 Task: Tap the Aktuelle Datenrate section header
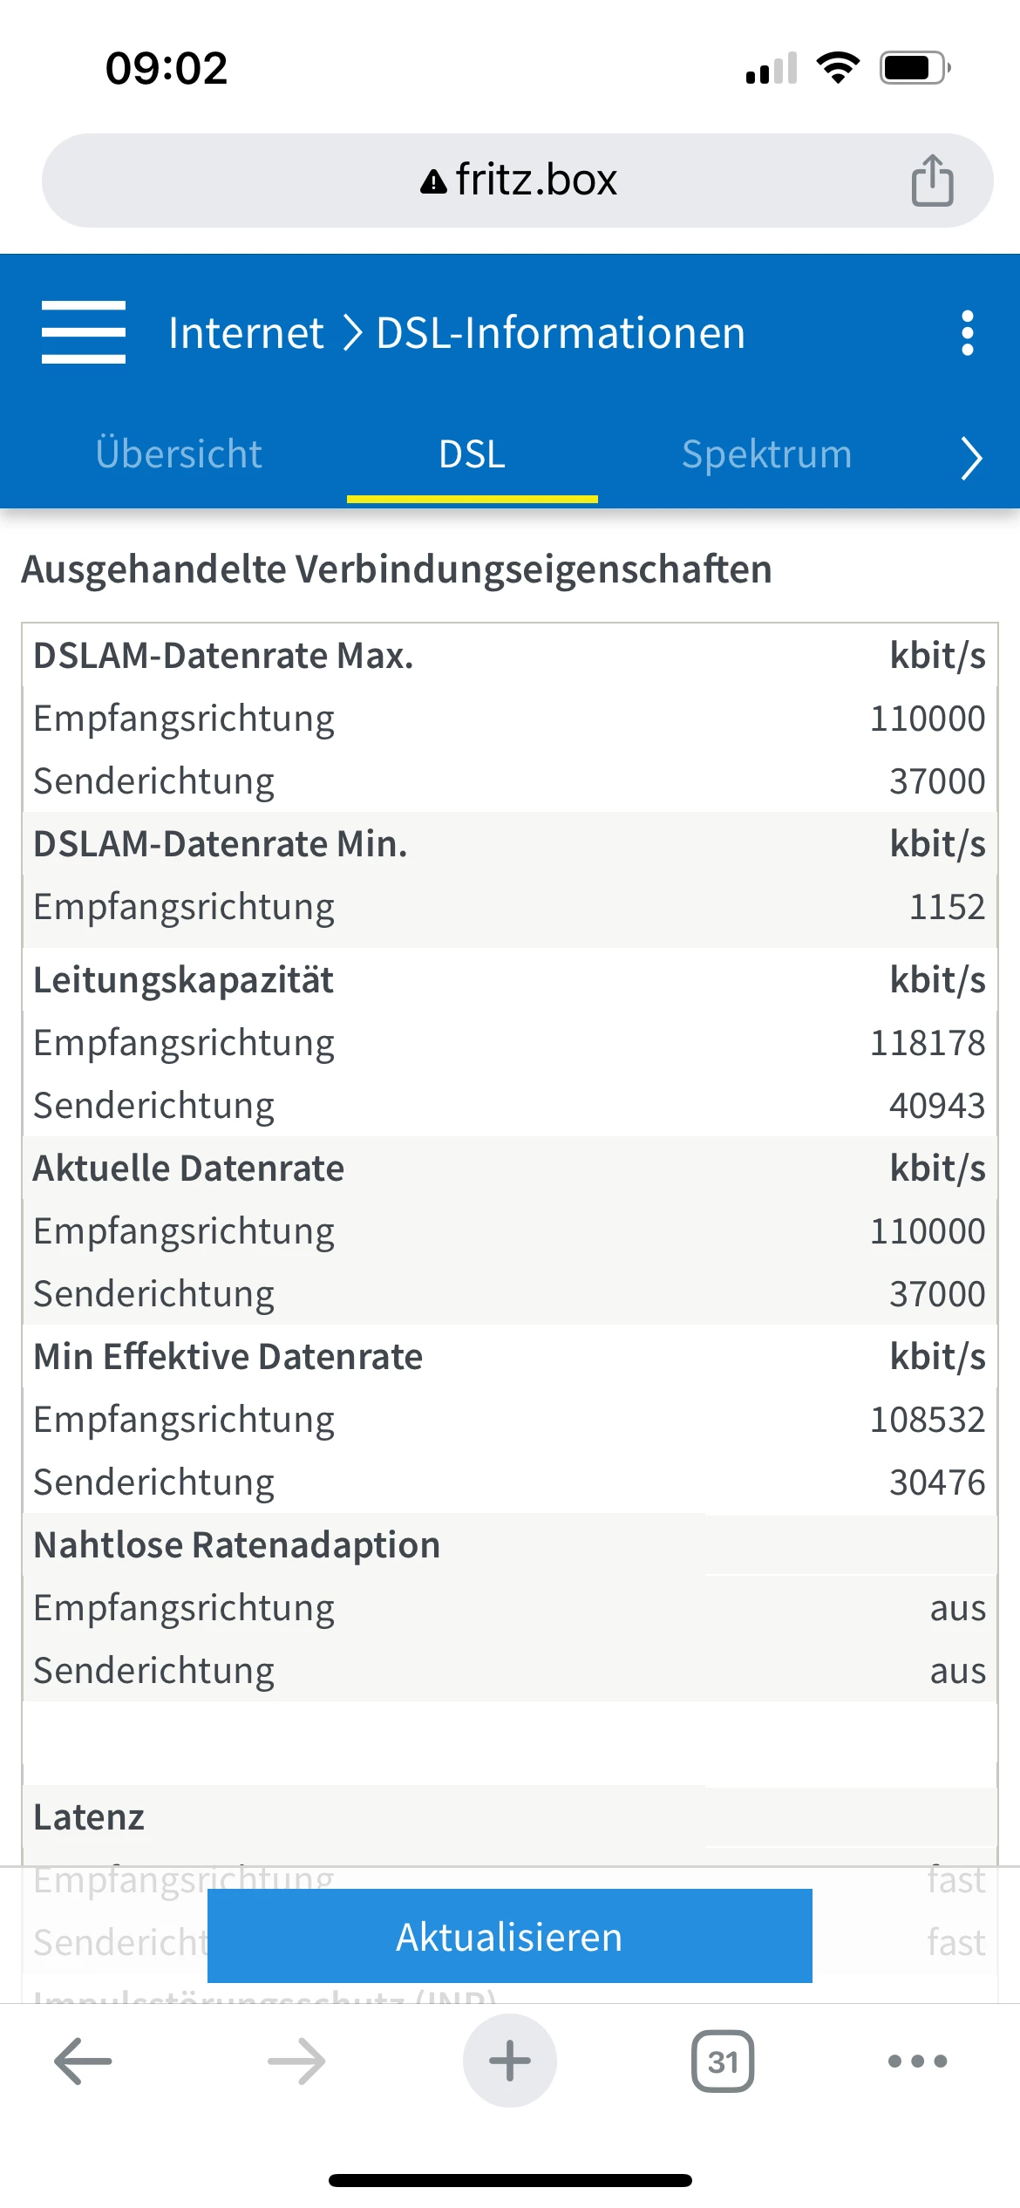tap(188, 1169)
